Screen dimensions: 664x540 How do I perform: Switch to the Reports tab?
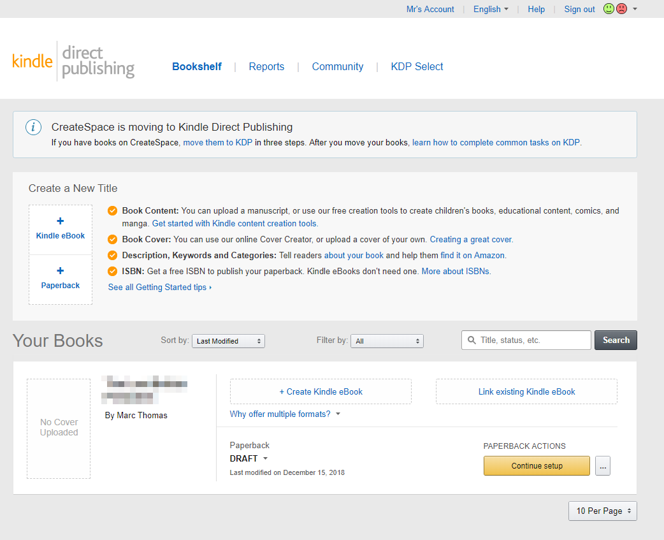pos(266,66)
